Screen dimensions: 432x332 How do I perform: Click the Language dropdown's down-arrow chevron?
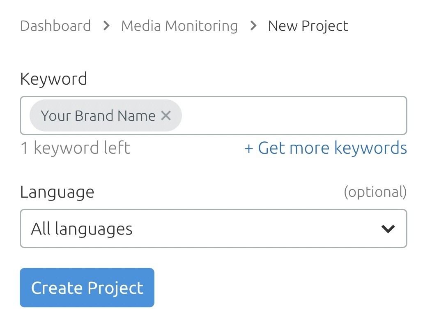(x=388, y=228)
